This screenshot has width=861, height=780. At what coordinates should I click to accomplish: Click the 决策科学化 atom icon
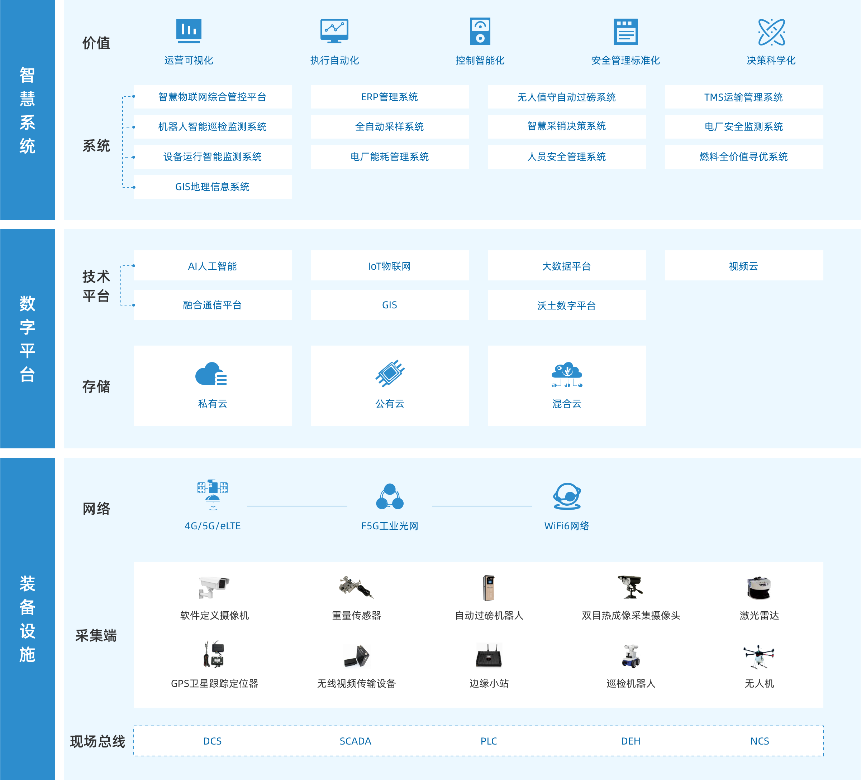771,32
